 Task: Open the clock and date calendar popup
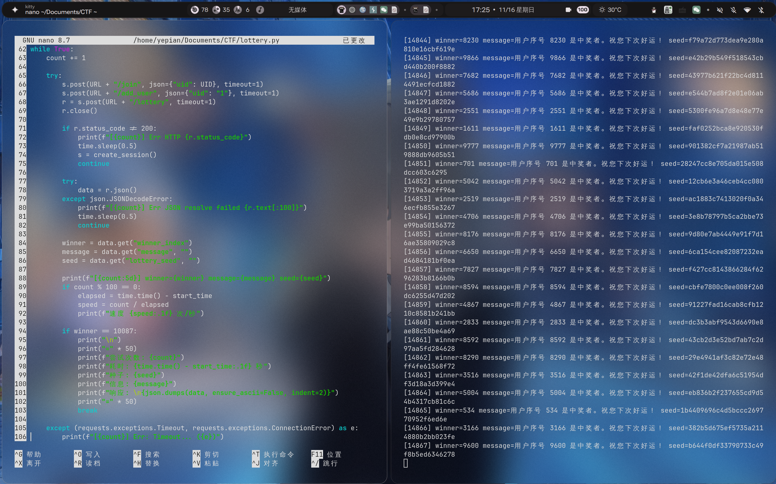[x=503, y=10]
